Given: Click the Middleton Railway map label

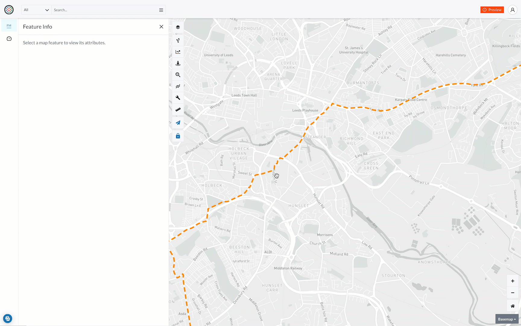Looking at the screenshot, I should tap(288, 268).
